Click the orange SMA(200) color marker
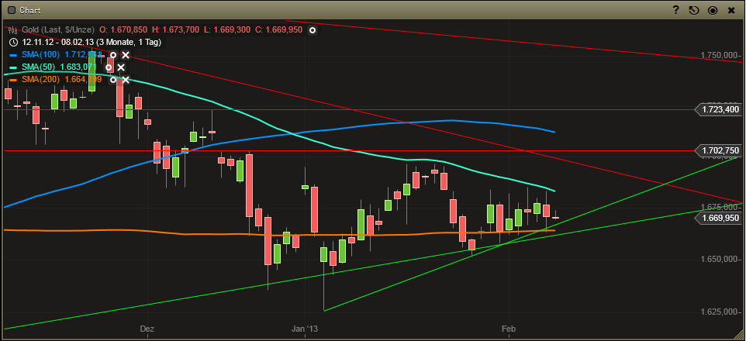The image size is (746, 341). point(13,80)
